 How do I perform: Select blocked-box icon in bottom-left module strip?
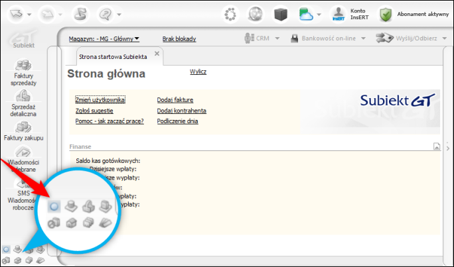point(6,260)
